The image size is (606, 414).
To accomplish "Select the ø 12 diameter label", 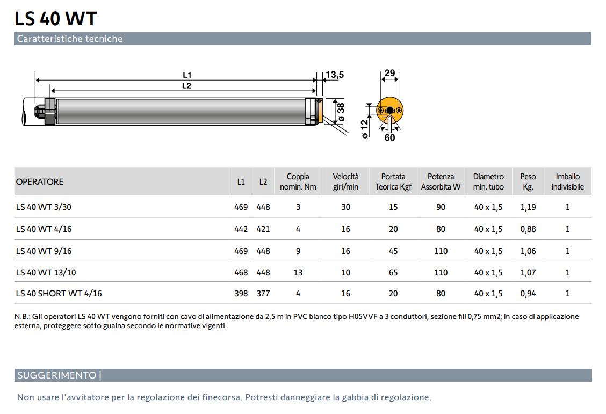I will click(364, 129).
